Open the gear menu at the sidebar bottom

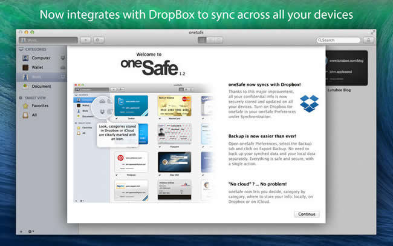coord(31,231)
